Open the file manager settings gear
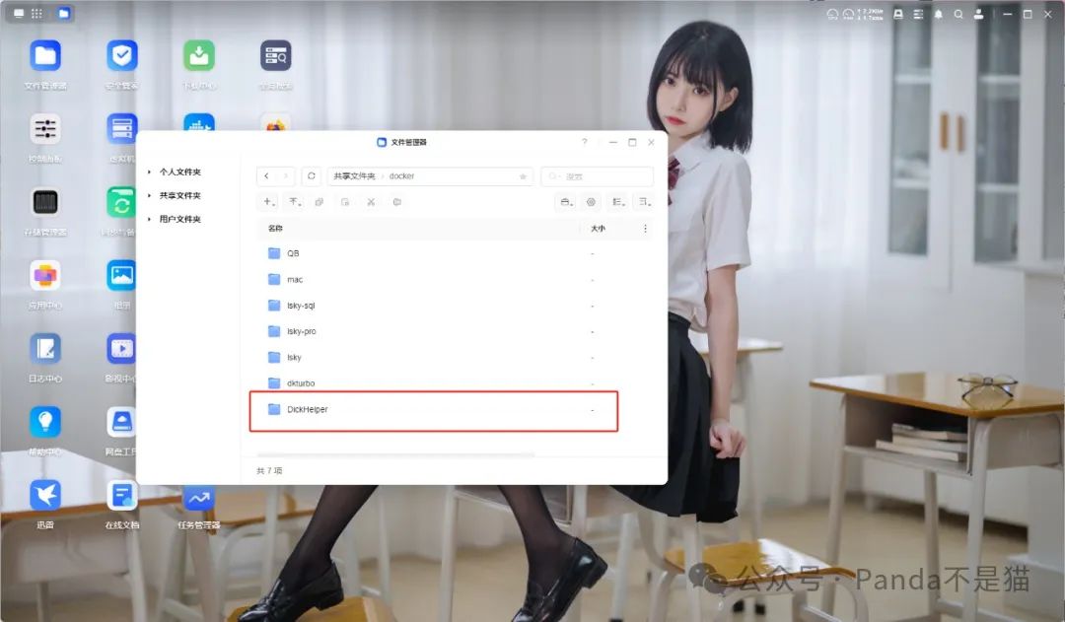The image size is (1065, 622). [x=591, y=202]
